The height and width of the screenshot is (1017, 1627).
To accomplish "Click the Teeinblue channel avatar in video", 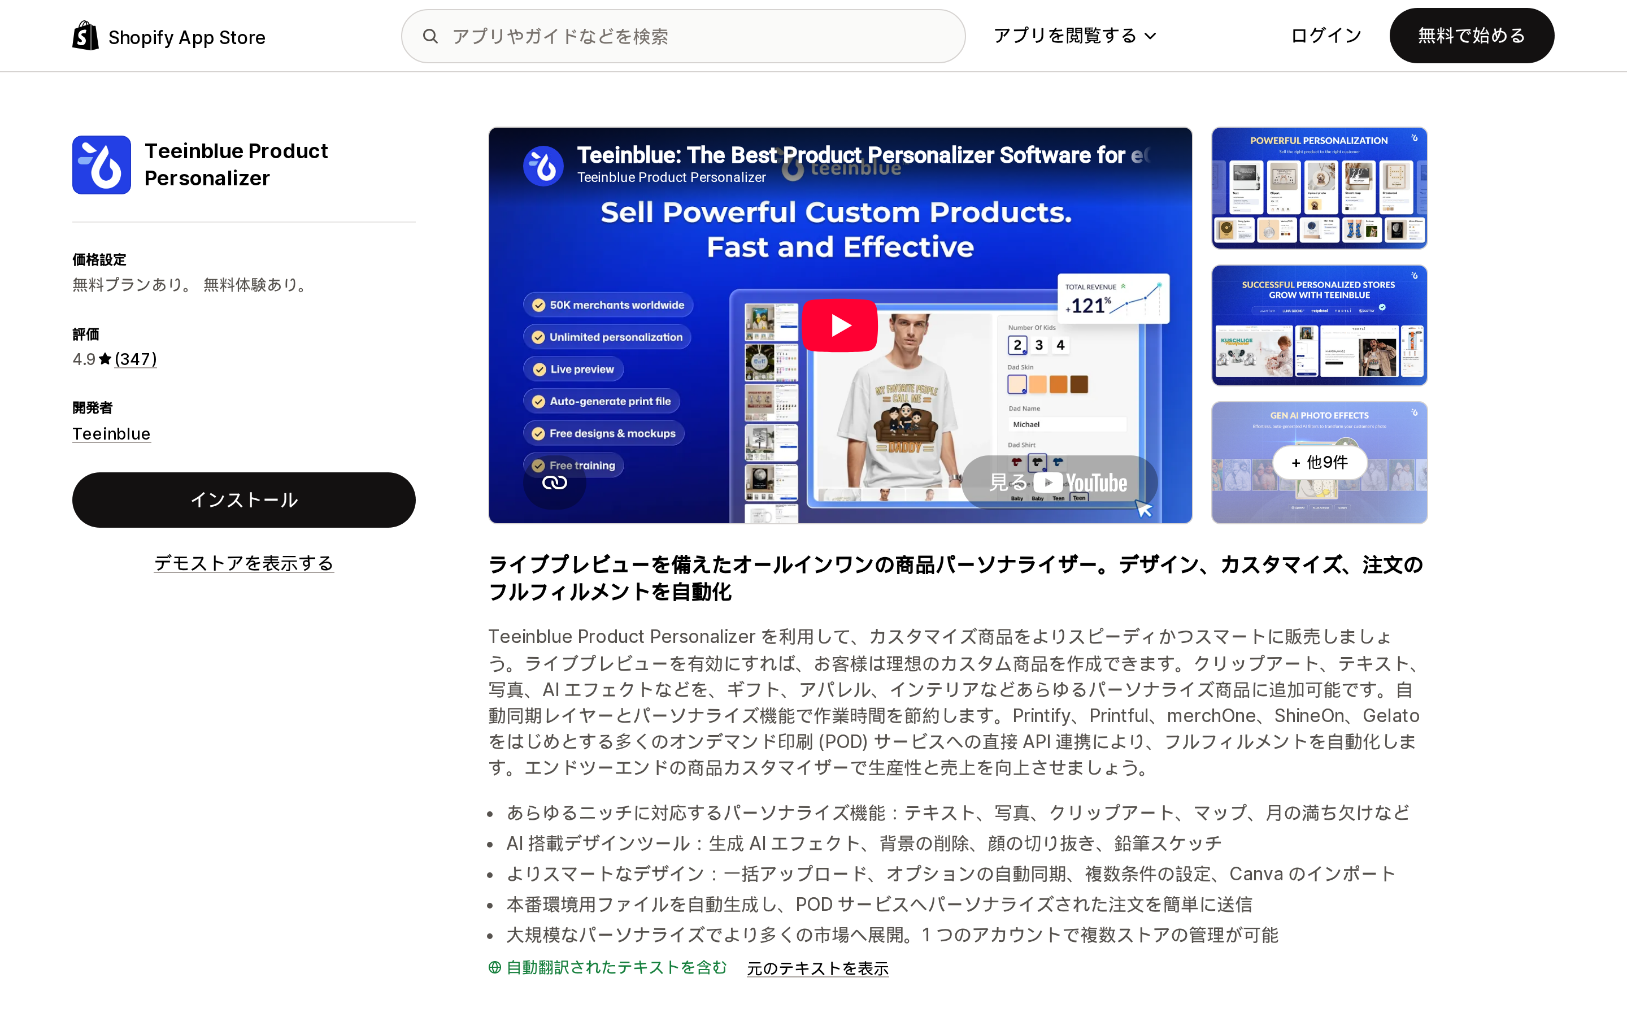I will (543, 165).
